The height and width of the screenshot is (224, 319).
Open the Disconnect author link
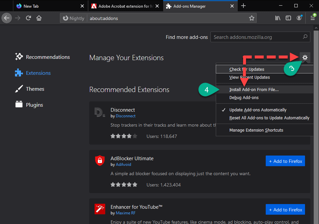[126, 116]
